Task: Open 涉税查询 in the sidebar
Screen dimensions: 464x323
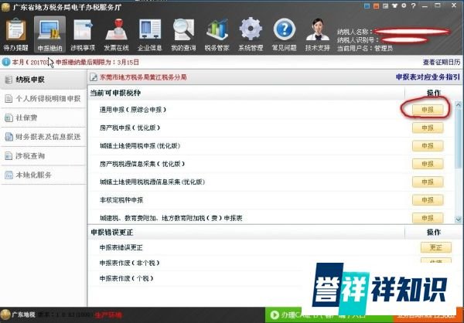Action: (43, 156)
